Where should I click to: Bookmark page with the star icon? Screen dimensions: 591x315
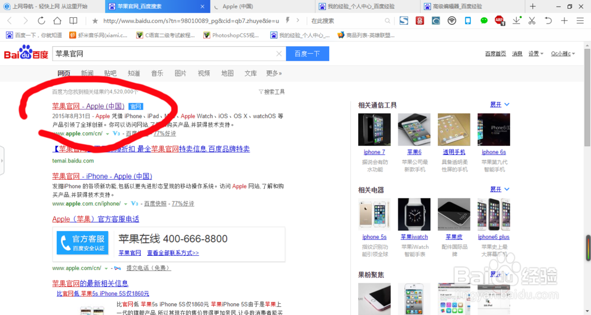(x=95, y=21)
